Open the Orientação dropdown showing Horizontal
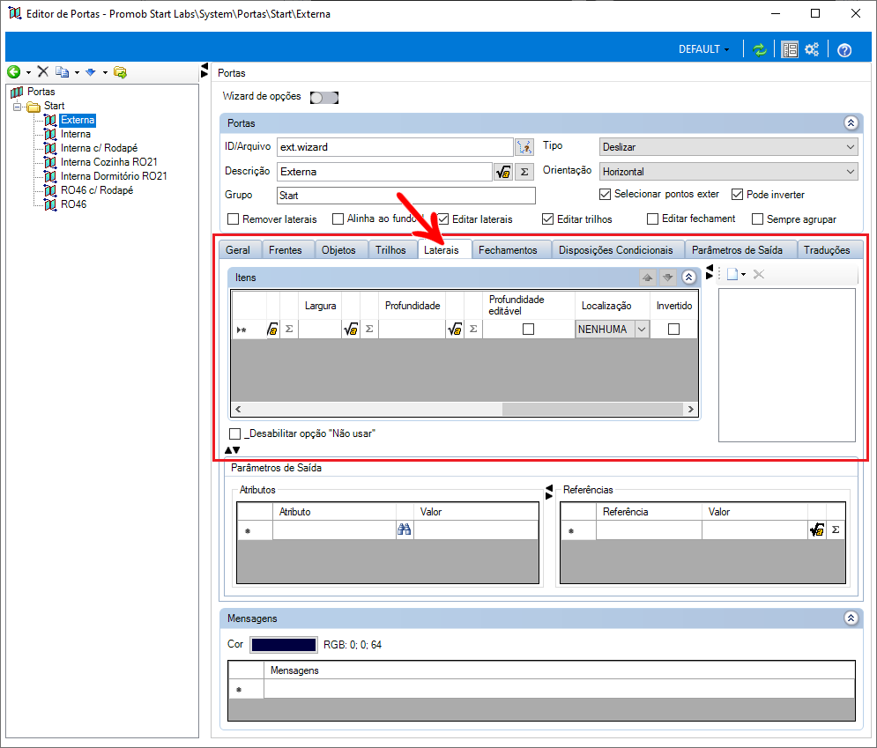This screenshot has height=748, width=877. [729, 172]
